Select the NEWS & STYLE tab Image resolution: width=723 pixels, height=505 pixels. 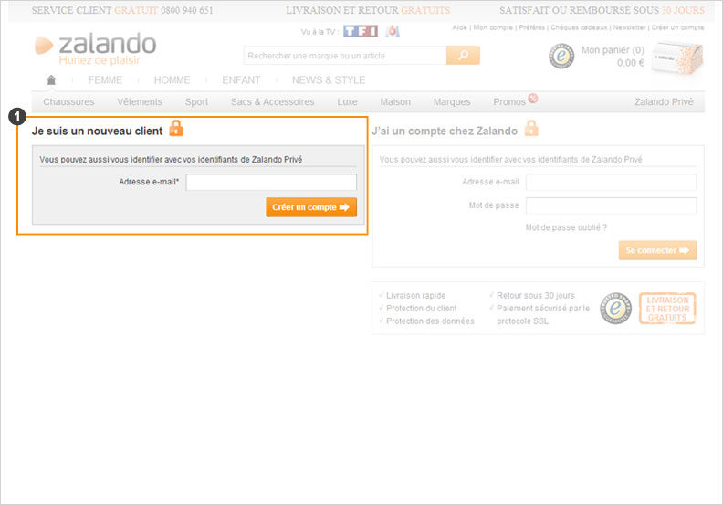click(x=329, y=80)
